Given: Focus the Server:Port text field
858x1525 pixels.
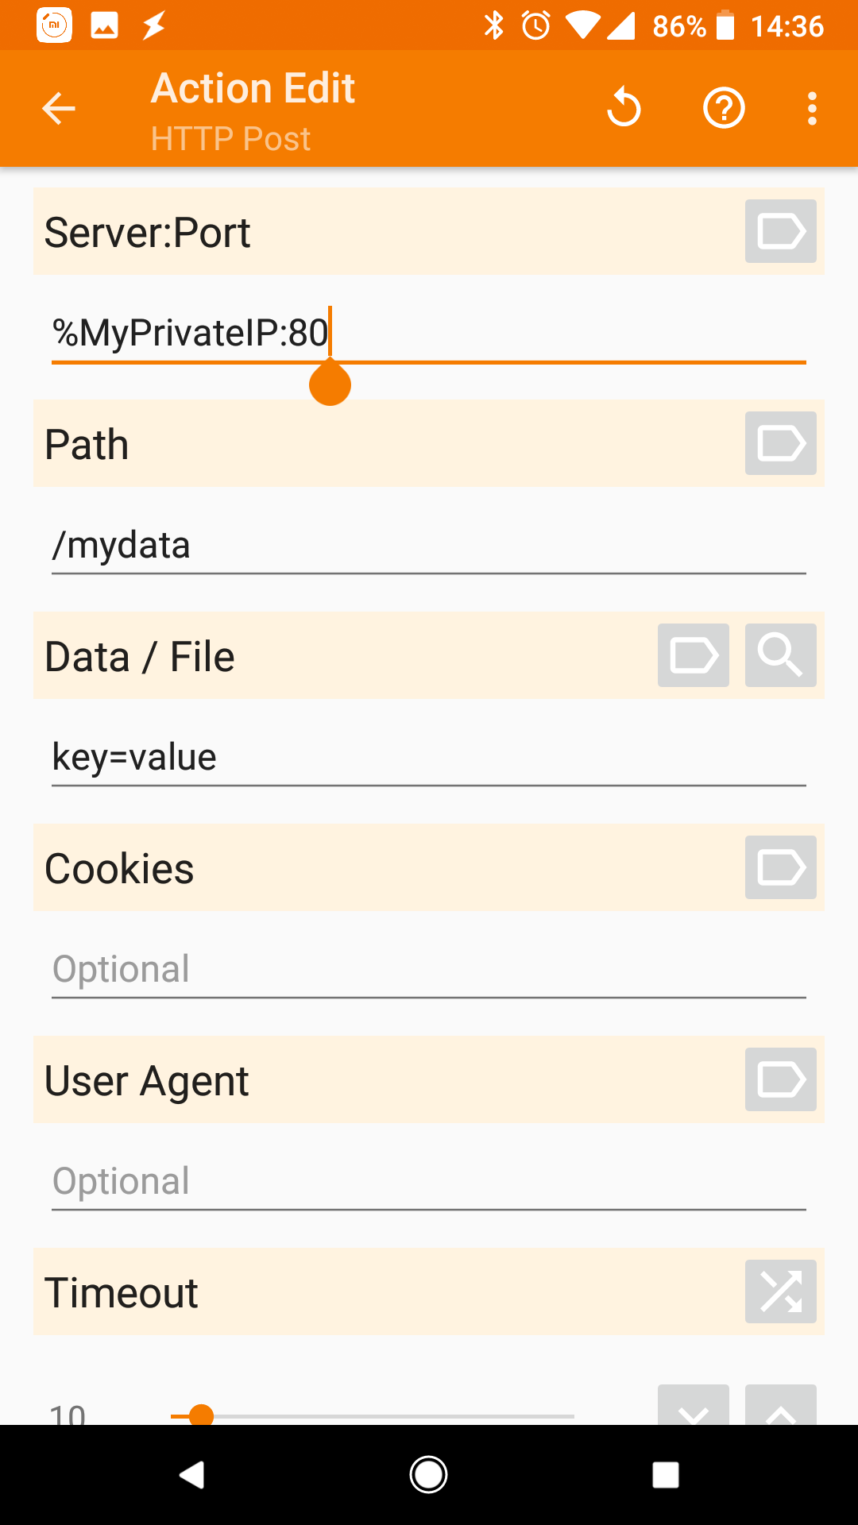Looking at the screenshot, I should click(x=429, y=333).
